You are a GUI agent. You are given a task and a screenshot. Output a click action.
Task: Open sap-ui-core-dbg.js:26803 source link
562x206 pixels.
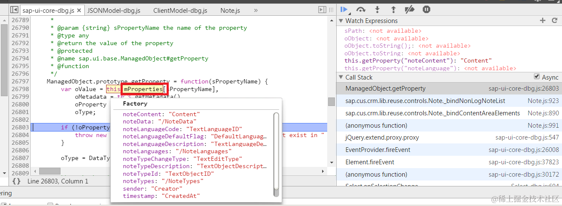(524, 89)
